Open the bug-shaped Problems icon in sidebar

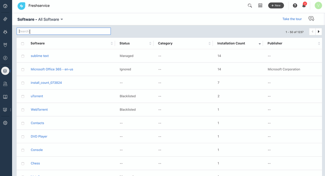[x=5, y=32]
